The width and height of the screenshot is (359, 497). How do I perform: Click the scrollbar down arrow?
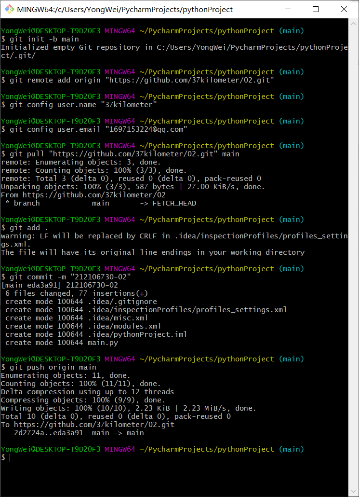coord(354,492)
